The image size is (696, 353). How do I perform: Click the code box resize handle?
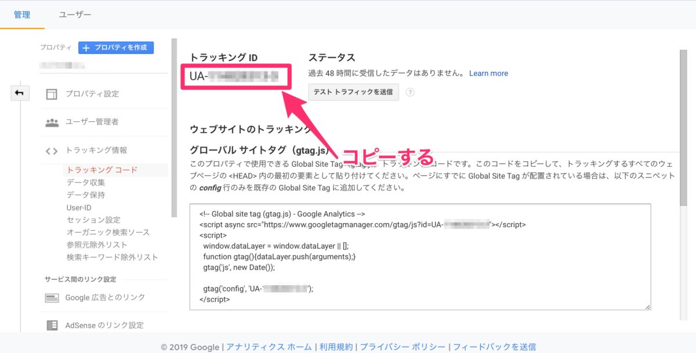click(x=647, y=306)
